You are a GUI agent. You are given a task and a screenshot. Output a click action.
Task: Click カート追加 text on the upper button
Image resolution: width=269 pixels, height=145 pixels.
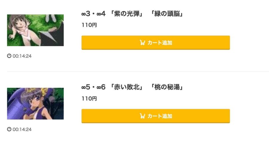pos(160,43)
